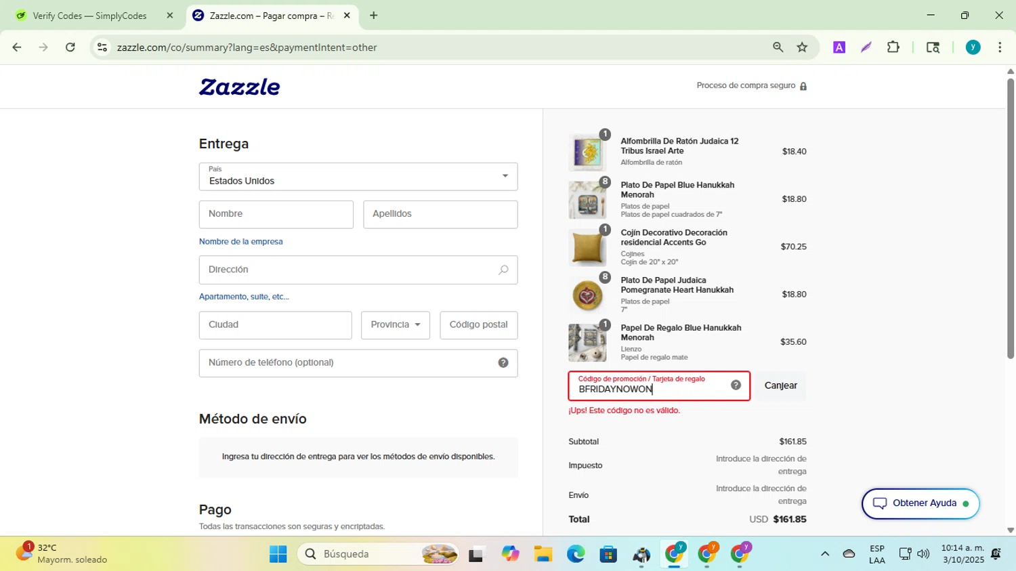The image size is (1016, 571).
Task: Click the Obtener Ayuda chat button
Action: pyautogui.click(x=920, y=503)
